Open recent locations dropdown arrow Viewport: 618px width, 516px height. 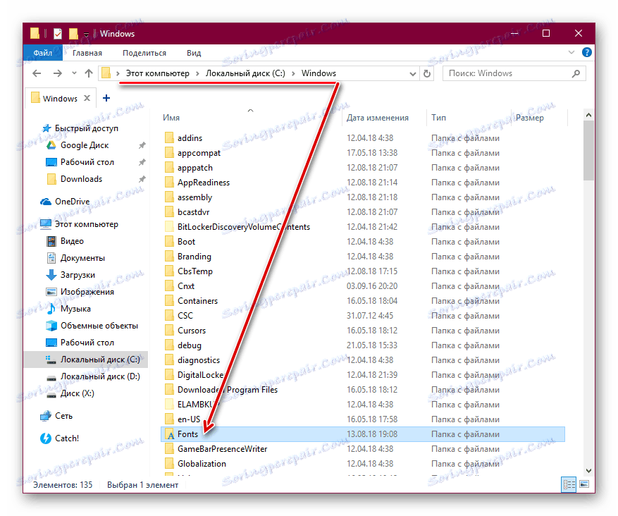pyautogui.click(x=74, y=73)
